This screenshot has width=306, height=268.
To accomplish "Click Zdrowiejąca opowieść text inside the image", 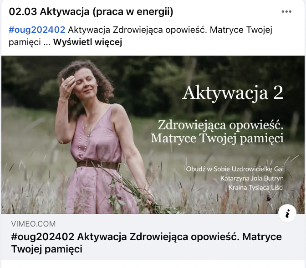I will click(x=220, y=125).
